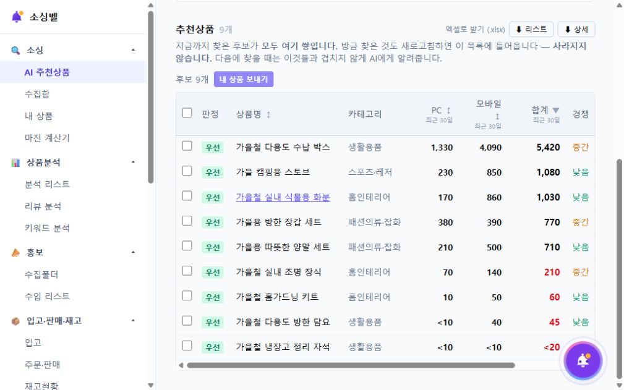
Task: Collapse the 홍보 sidebar section arrow
Action: pyautogui.click(x=134, y=252)
